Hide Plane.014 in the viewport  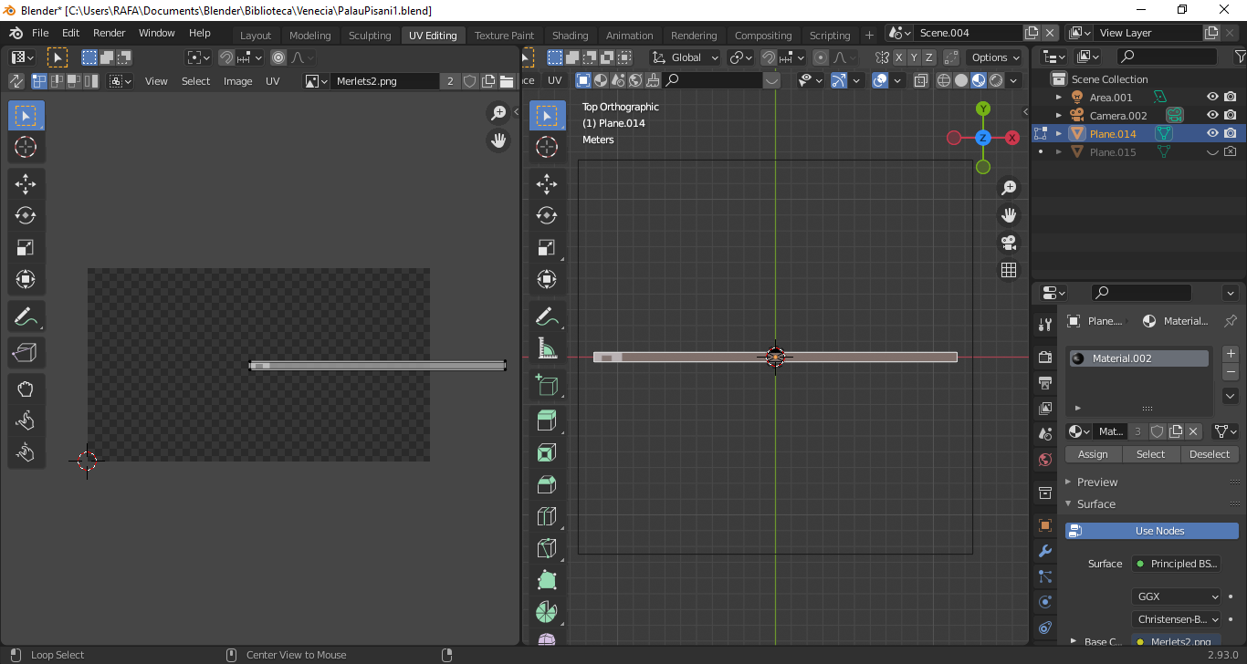[1212, 134]
